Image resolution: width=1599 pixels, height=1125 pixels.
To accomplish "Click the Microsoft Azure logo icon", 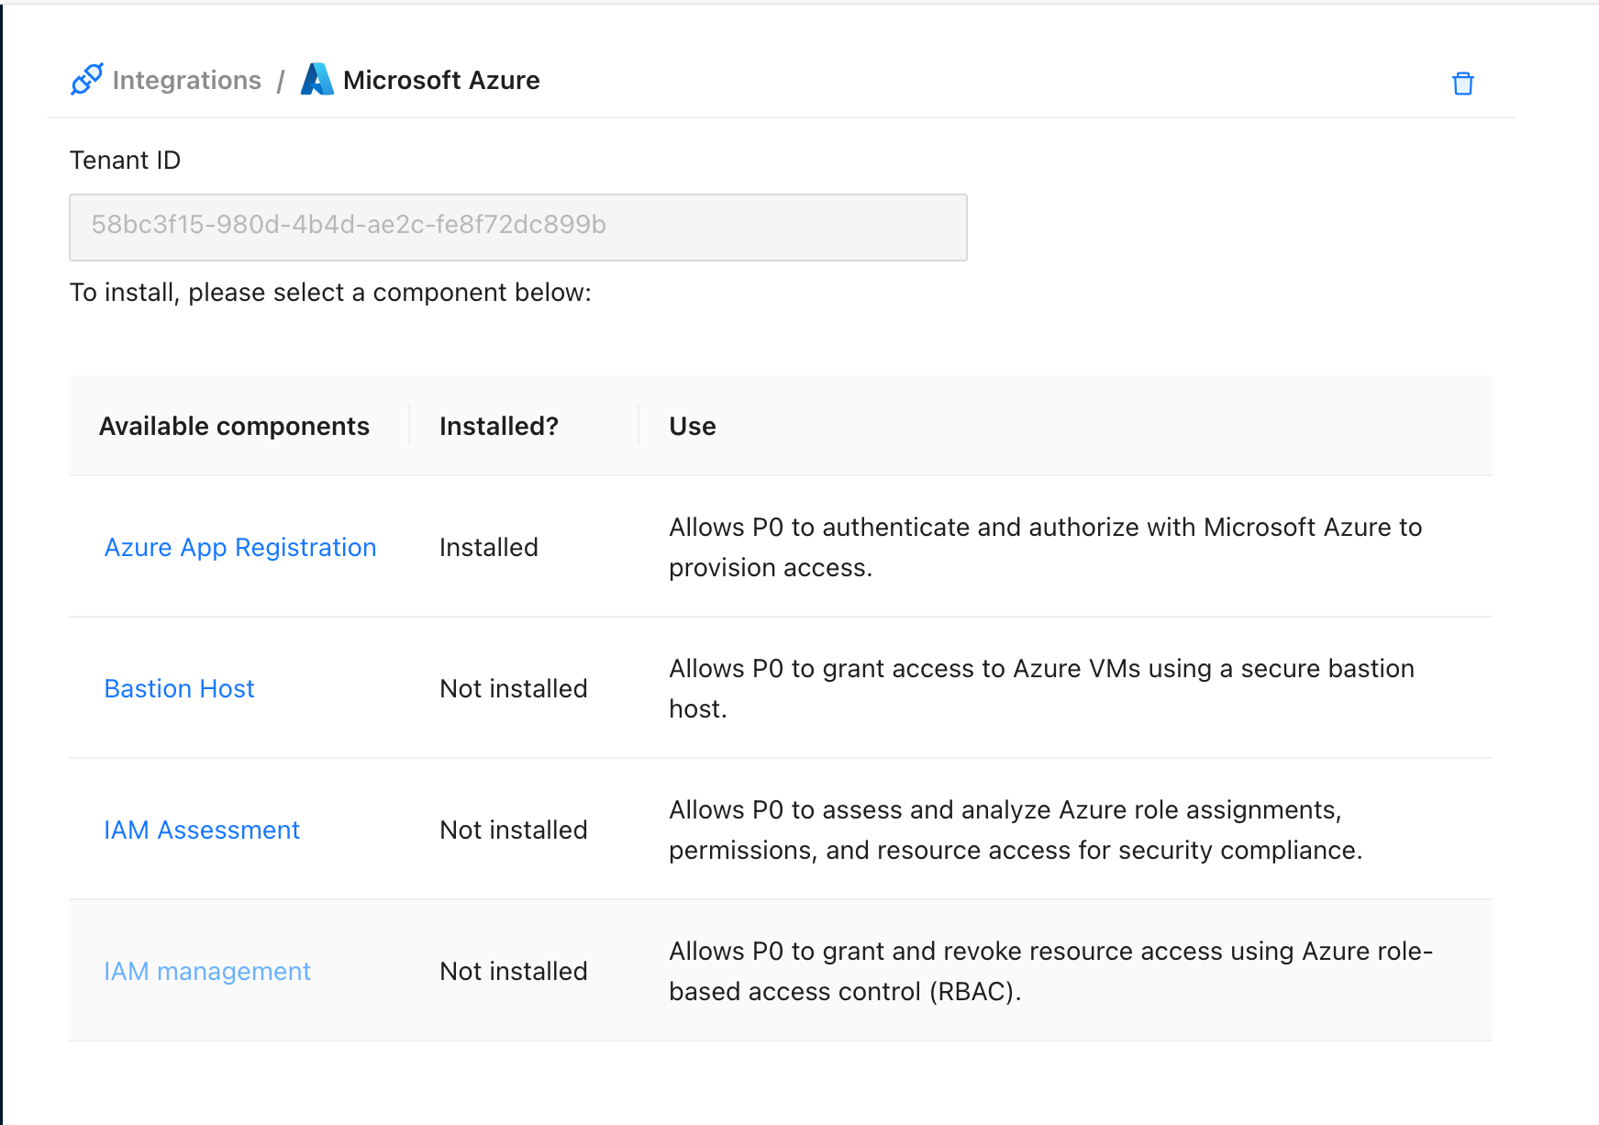I will click(x=317, y=80).
